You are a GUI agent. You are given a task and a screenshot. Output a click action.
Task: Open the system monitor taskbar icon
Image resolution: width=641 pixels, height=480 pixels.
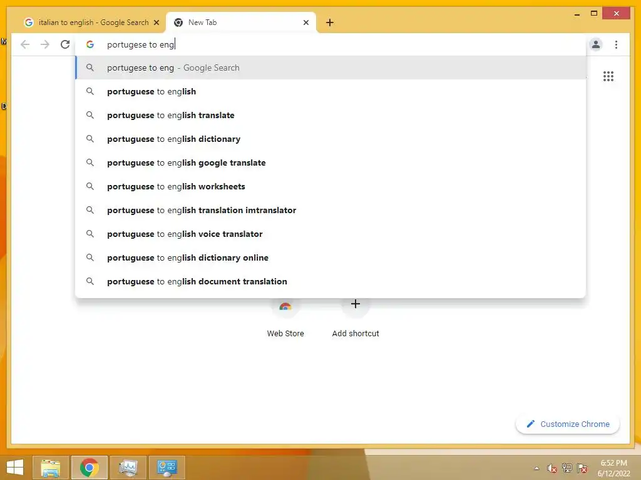pyautogui.click(x=128, y=467)
